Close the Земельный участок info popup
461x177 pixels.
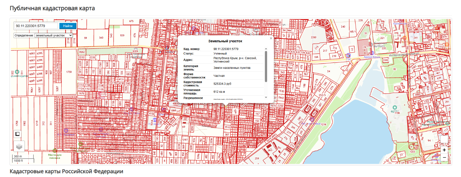(271, 38)
